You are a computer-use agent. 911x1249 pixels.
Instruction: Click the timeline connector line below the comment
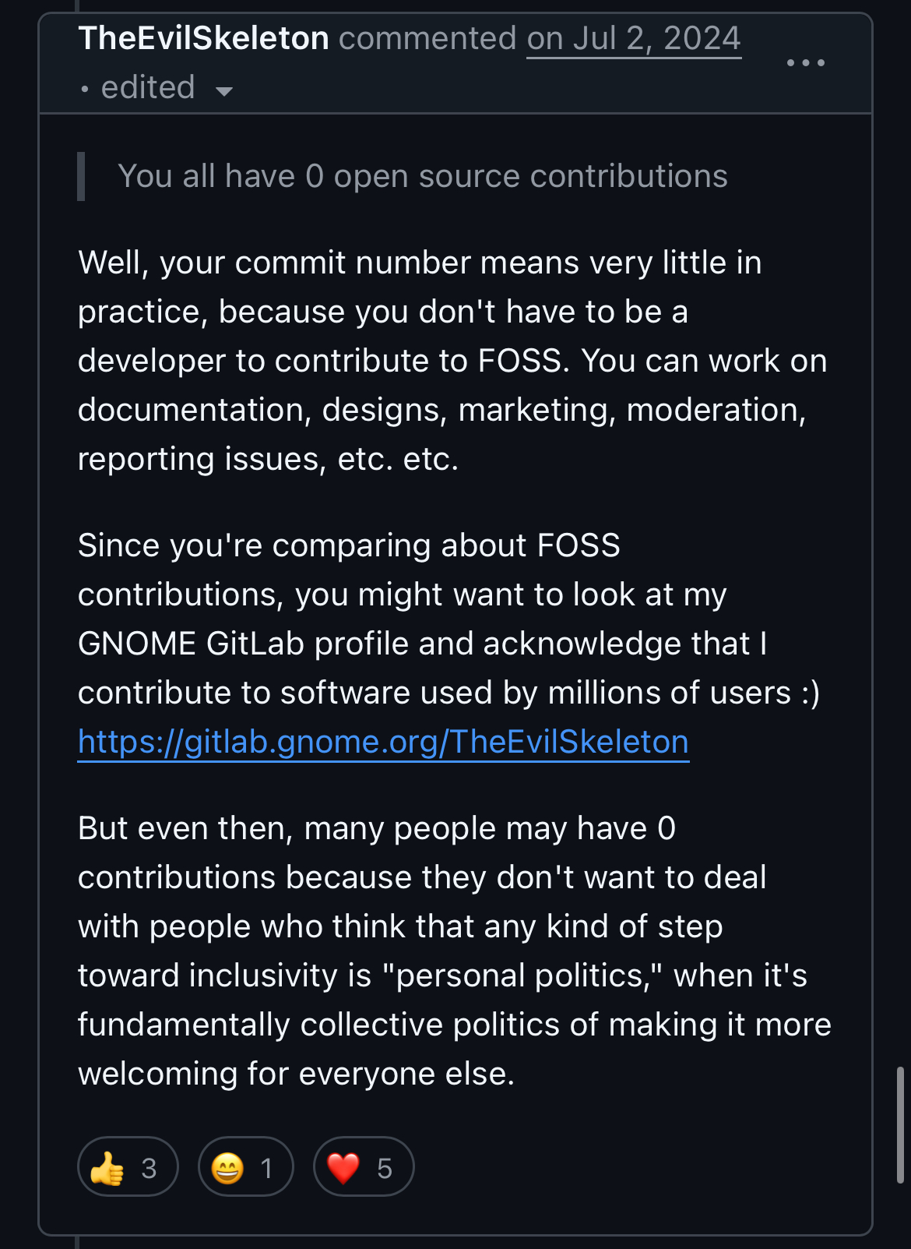coord(77,1242)
